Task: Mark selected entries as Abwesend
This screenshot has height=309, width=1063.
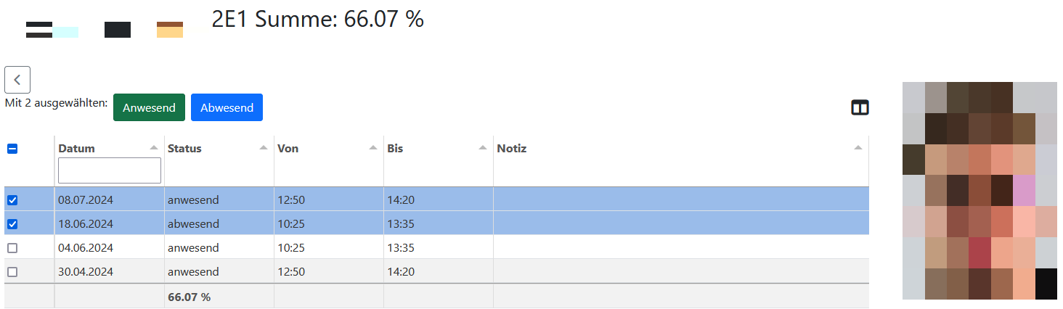Action: tap(227, 107)
